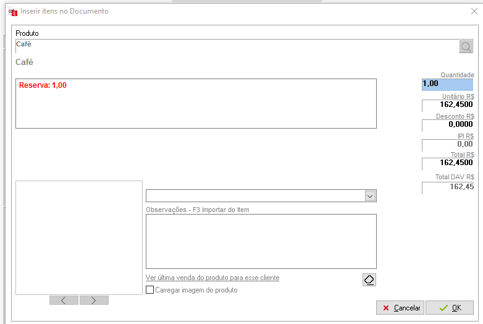Click the Desconto R$ field
The width and height of the screenshot is (483, 324).
pos(448,125)
